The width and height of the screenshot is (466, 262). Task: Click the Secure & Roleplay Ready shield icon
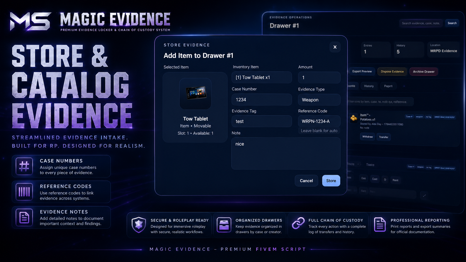pos(139,225)
